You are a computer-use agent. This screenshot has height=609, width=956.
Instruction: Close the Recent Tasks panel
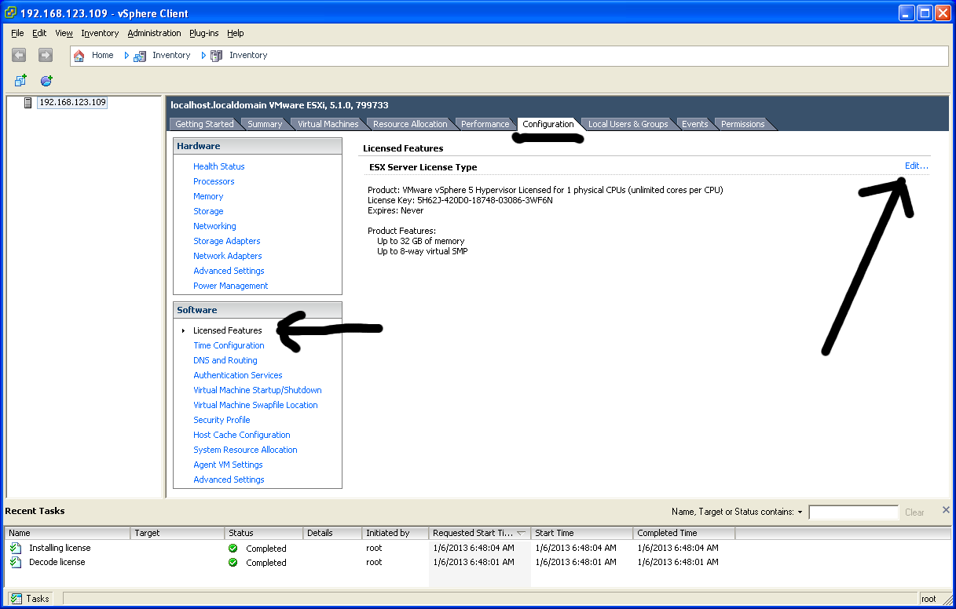[x=946, y=510]
